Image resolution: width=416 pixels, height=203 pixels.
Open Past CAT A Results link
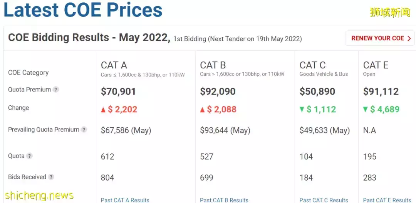[125, 200]
